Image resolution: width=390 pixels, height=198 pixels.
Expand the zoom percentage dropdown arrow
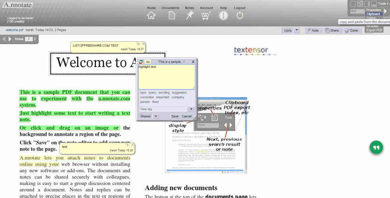(297, 30)
